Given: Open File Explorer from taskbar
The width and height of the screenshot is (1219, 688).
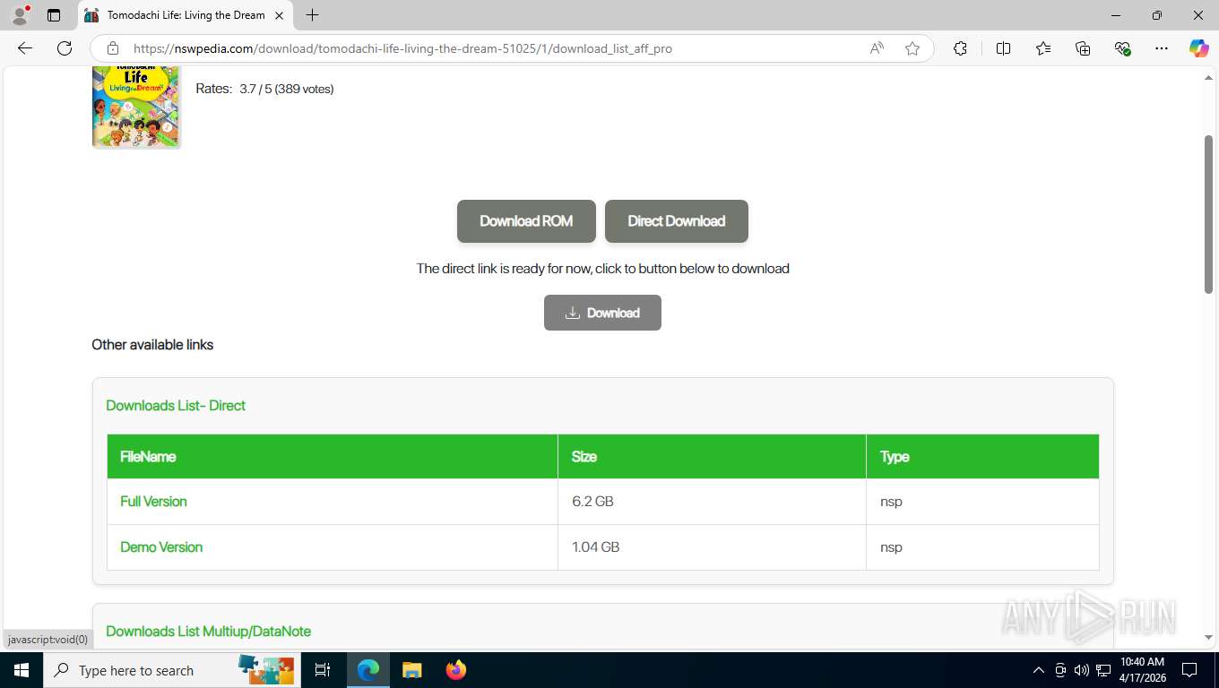Looking at the screenshot, I should click(x=411, y=670).
